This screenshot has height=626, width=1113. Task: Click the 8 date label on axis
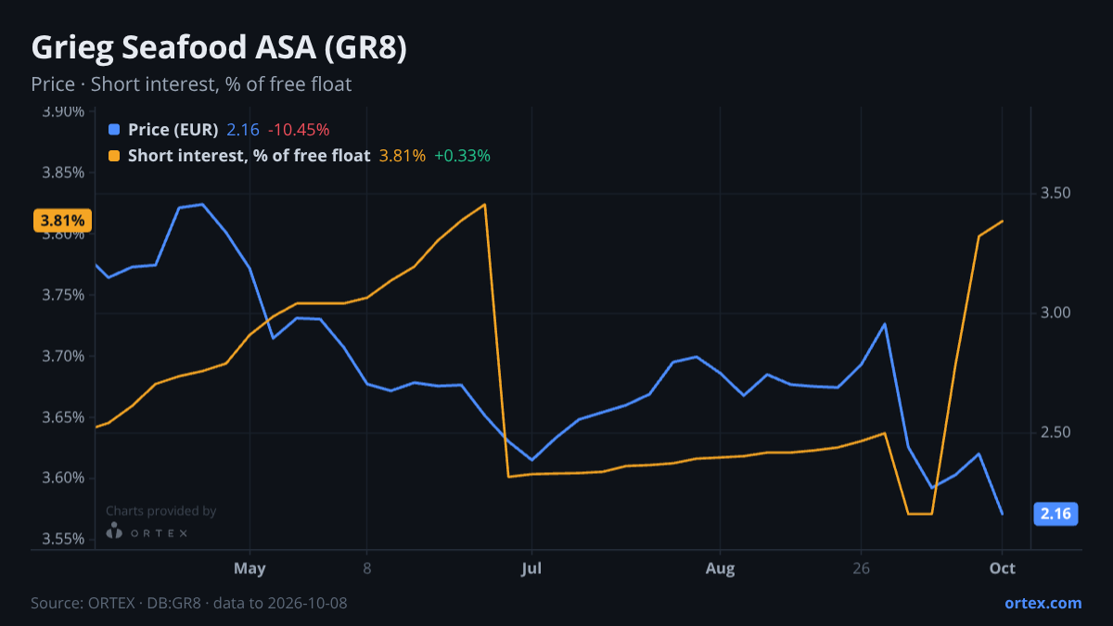(367, 569)
